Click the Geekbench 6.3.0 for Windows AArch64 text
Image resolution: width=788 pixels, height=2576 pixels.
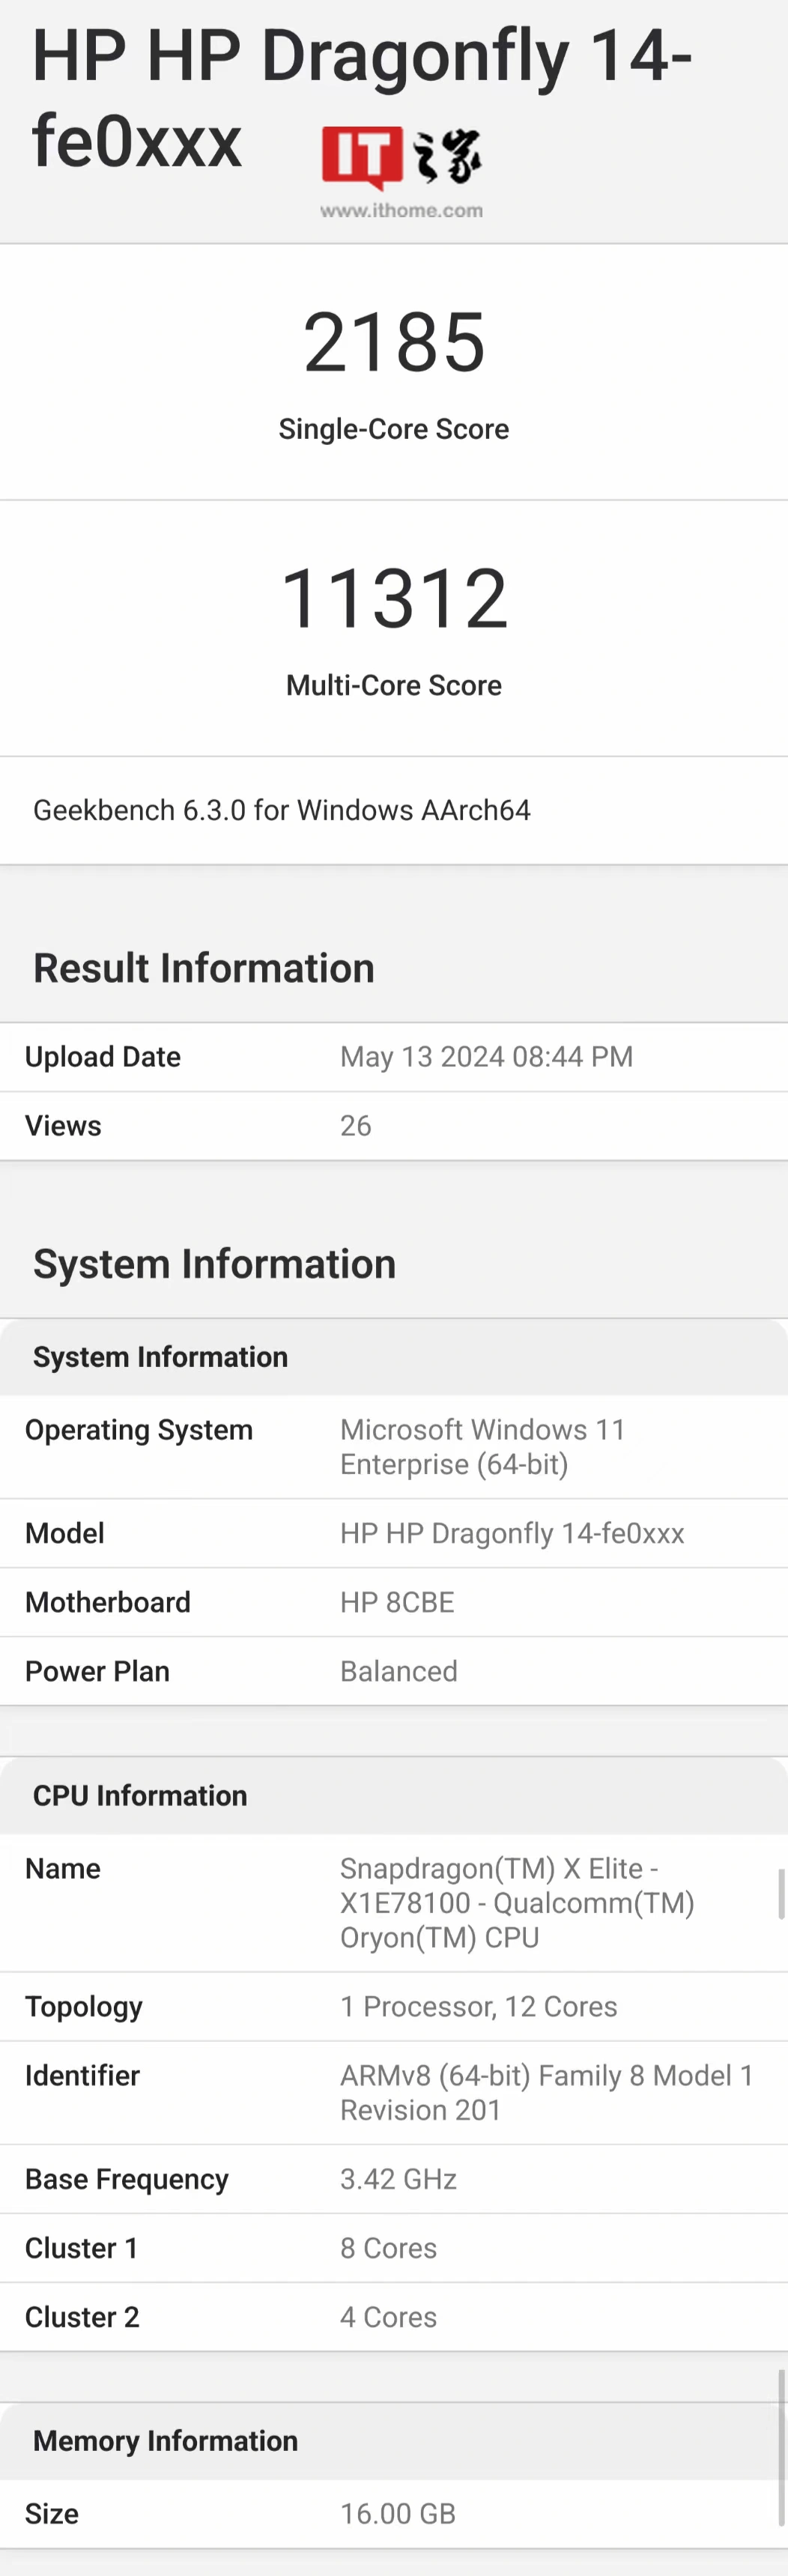(281, 810)
